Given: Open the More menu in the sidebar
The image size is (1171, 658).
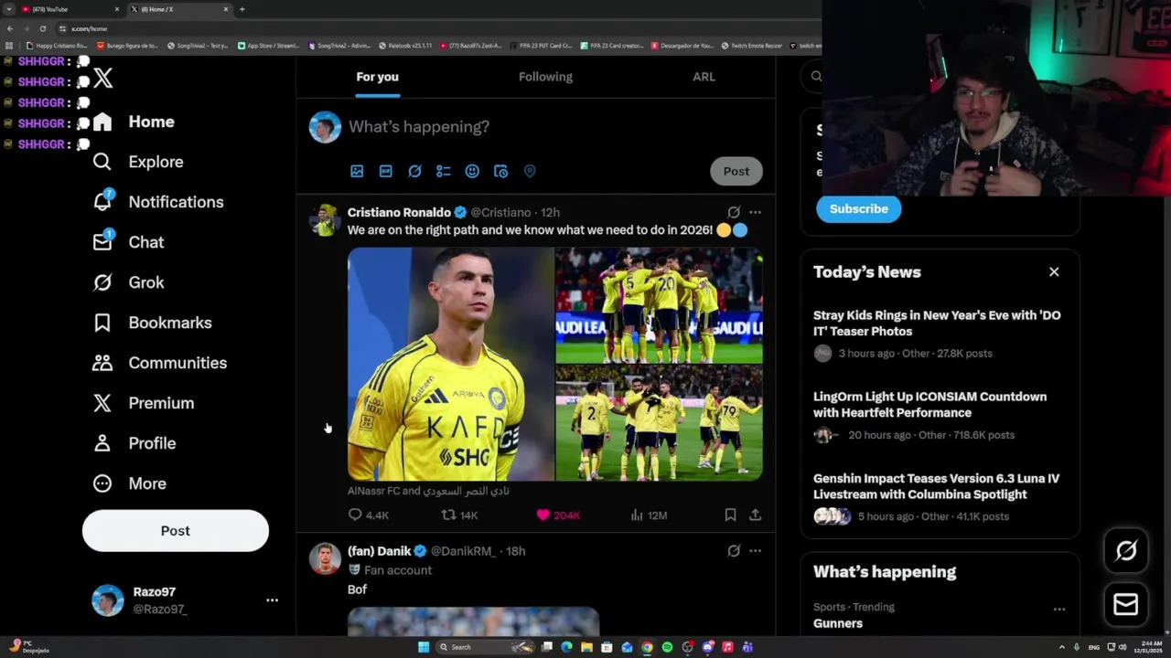Looking at the screenshot, I should click(x=129, y=483).
